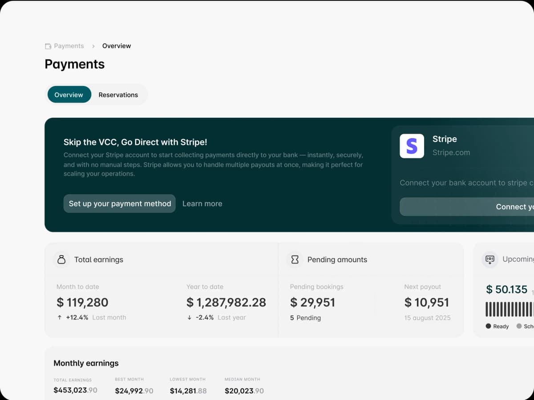Image resolution: width=534 pixels, height=400 pixels.
Task: Click the up arrow next to +12.4%
Action: coord(60,317)
